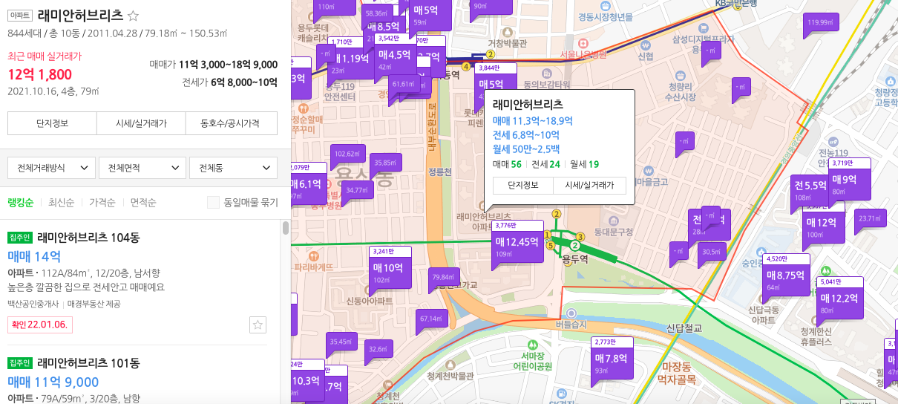Screen dimensions: 898x404
Task: Click 전세 24 count in map popup
Action: coord(545,164)
